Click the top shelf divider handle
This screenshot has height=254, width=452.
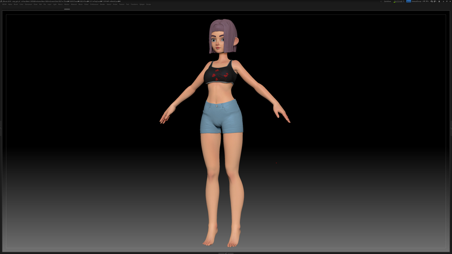tap(67, 9)
